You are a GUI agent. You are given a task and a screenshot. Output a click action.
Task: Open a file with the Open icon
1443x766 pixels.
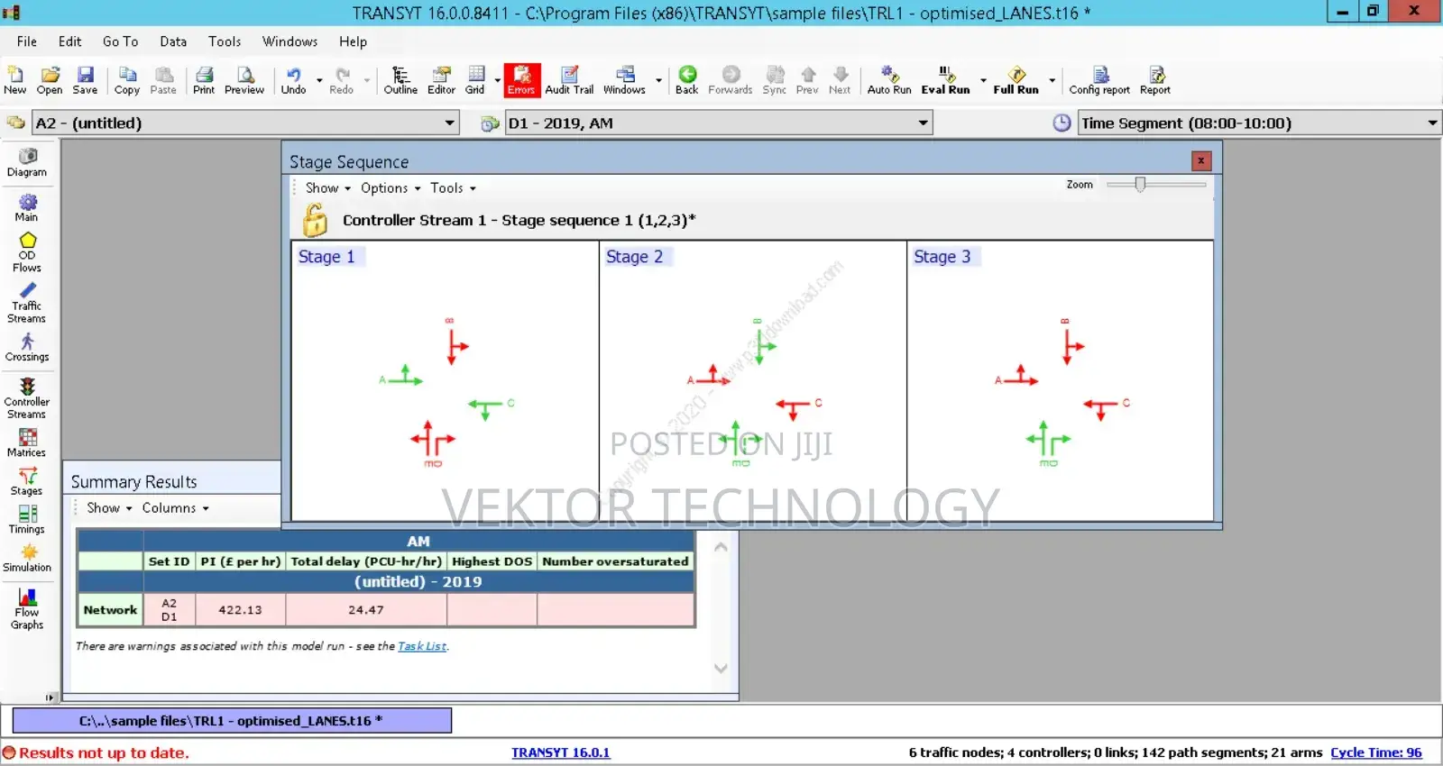pos(50,79)
